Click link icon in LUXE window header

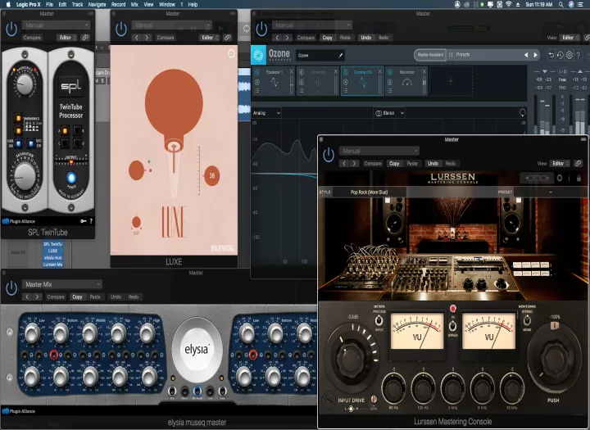[227, 38]
